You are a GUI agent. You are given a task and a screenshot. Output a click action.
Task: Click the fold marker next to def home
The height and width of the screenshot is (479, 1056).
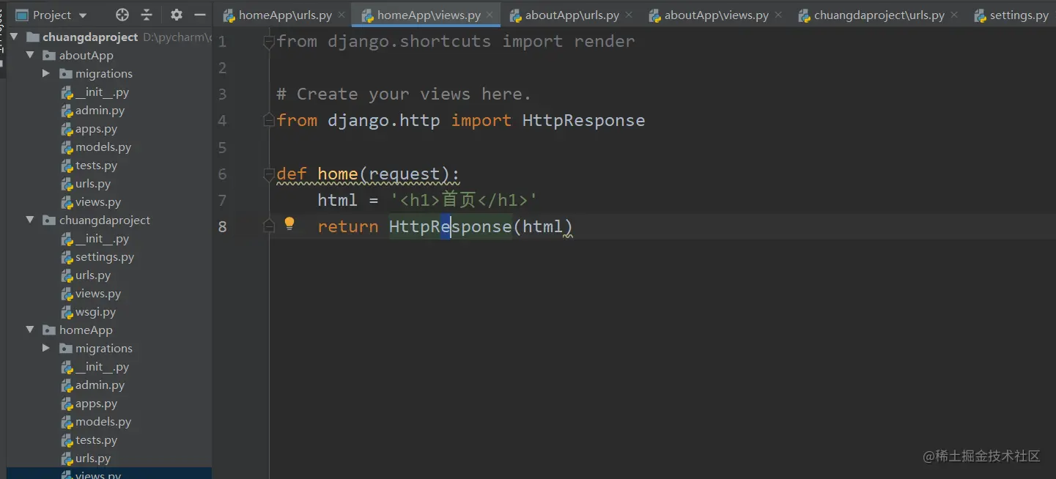pyautogui.click(x=268, y=174)
